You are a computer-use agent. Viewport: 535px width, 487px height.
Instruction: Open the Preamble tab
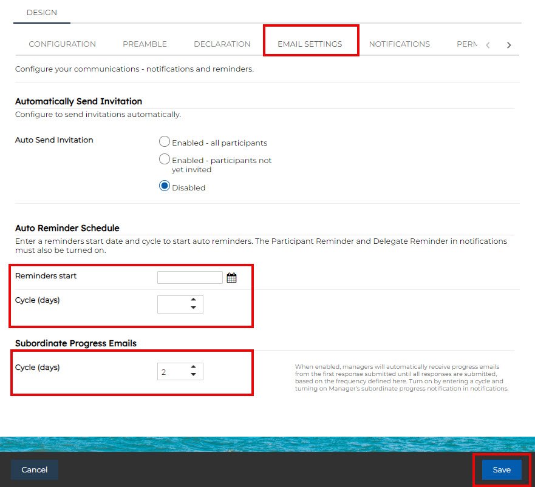pos(145,44)
